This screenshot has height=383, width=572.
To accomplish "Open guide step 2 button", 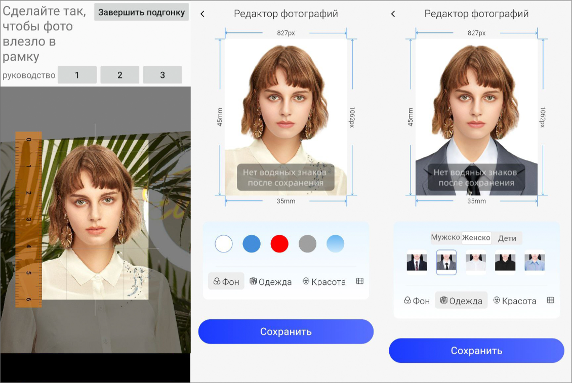I will coord(120,75).
